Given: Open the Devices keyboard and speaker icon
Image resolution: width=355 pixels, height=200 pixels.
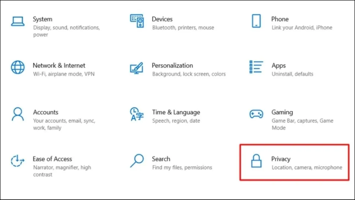Looking at the screenshot, I should coord(137,21).
